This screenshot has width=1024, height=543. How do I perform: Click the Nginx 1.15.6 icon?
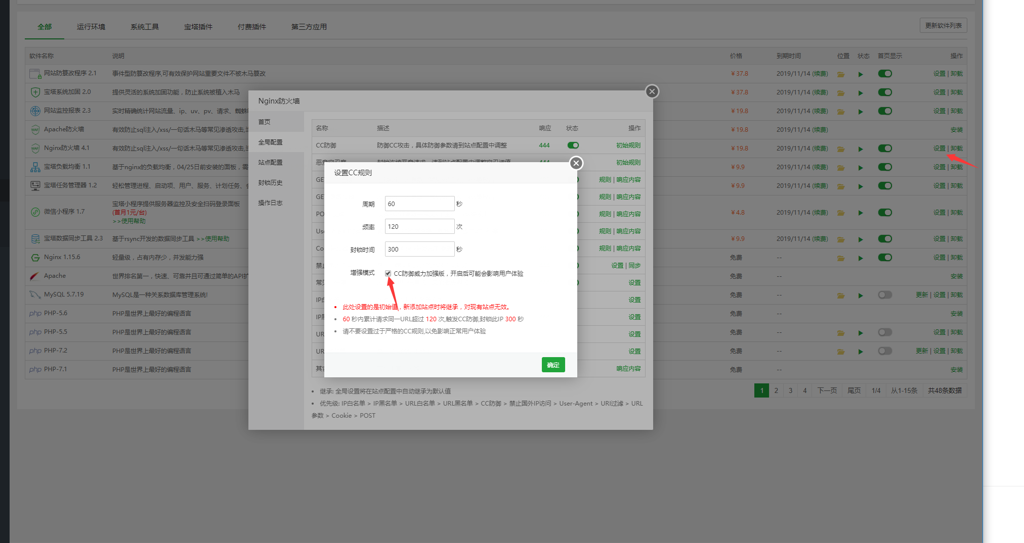click(x=35, y=258)
